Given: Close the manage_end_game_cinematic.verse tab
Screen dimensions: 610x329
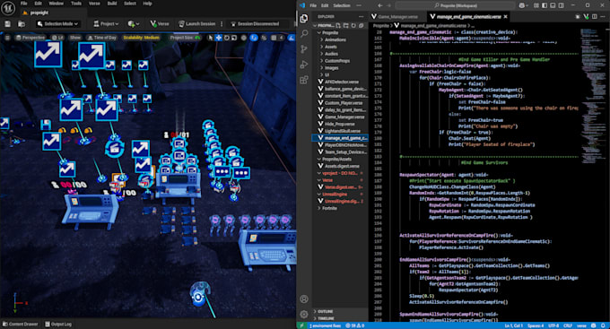Looking at the screenshot, I should tap(505, 17).
